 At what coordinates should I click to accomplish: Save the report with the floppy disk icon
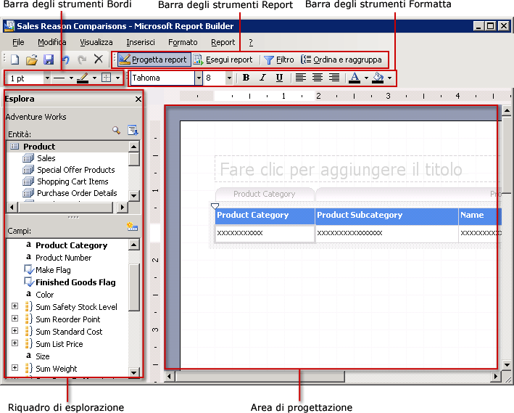point(49,60)
